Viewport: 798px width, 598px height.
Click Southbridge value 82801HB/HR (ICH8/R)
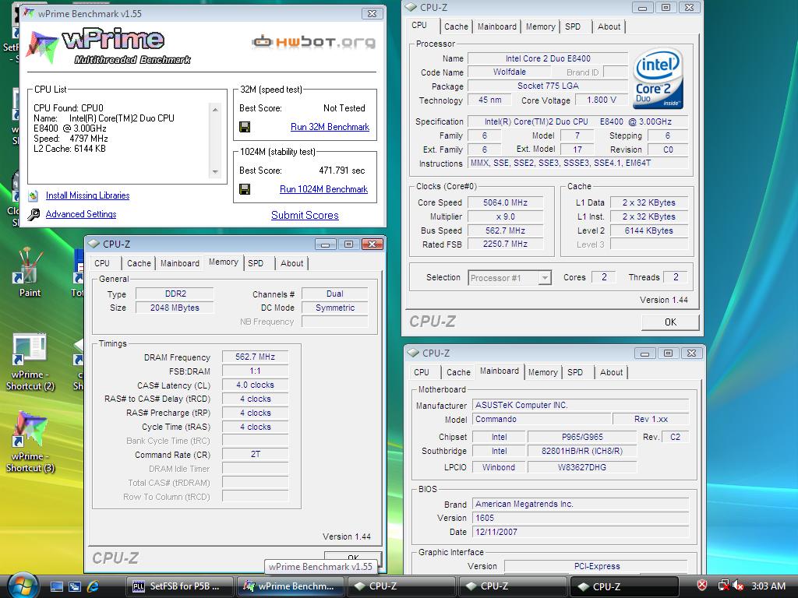pos(581,451)
